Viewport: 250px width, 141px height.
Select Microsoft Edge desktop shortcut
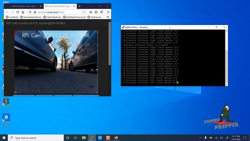[x=6, y=120]
